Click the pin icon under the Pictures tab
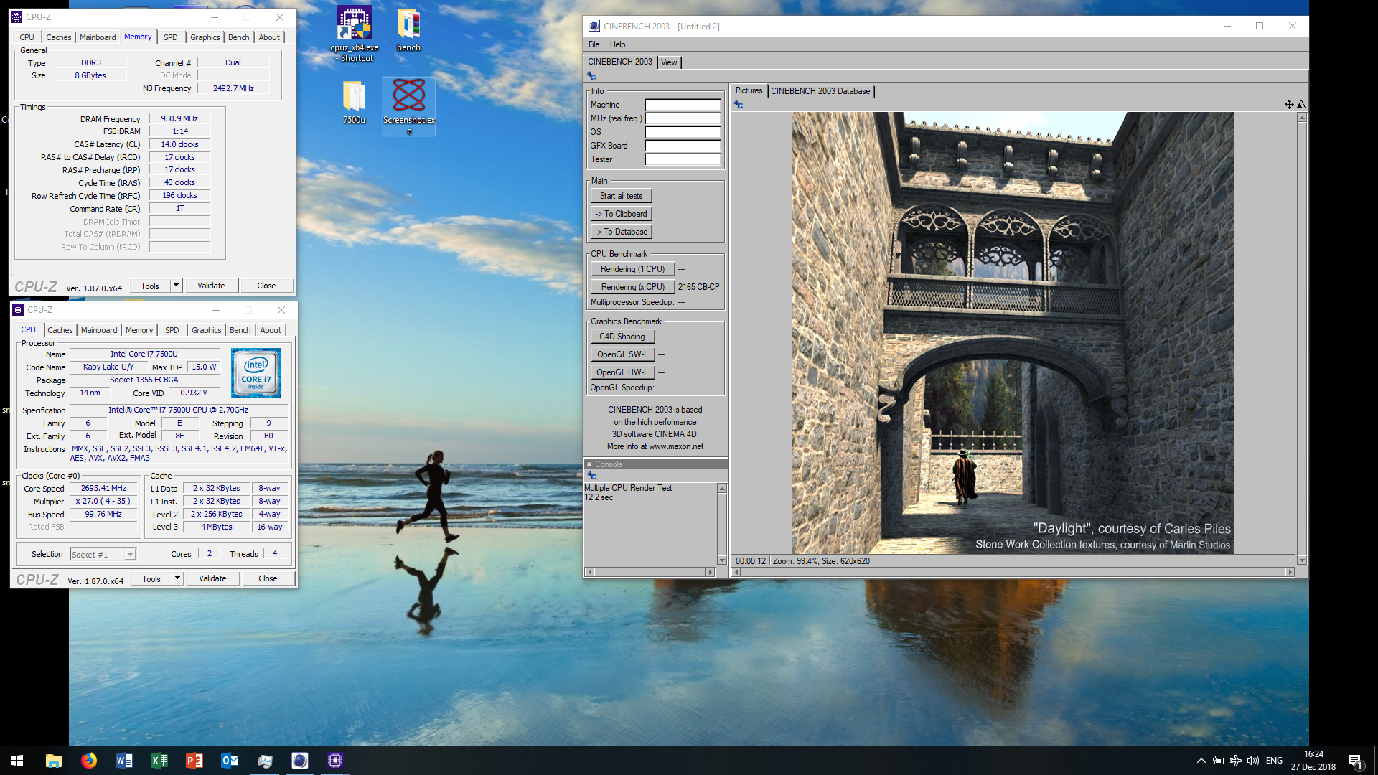This screenshot has width=1378, height=775. pyautogui.click(x=739, y=105)
